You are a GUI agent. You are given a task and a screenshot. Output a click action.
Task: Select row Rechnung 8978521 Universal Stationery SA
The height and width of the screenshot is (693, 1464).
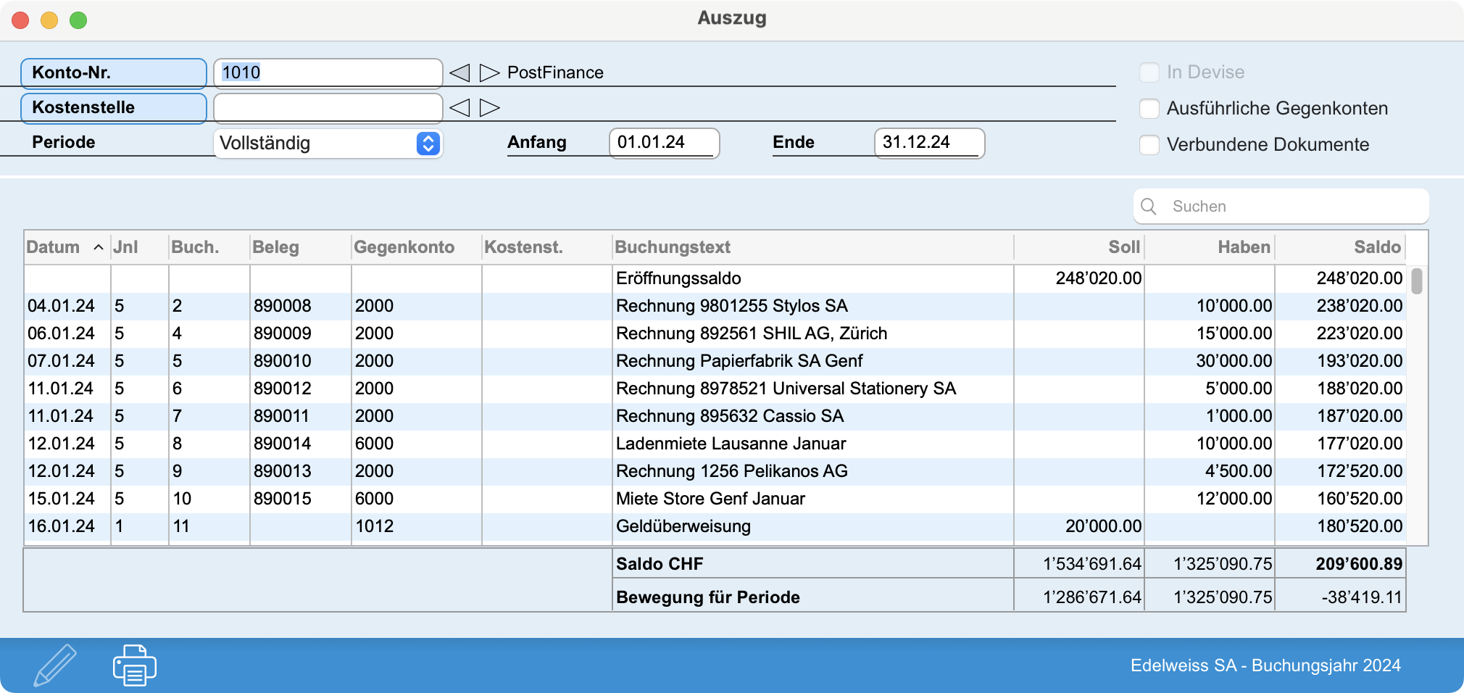coord(715,389)
